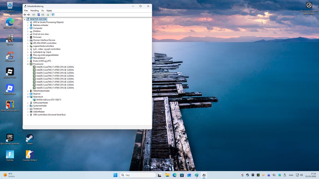
Task: Click the Minecraft Education desktop icon
Action: [10, 106]
